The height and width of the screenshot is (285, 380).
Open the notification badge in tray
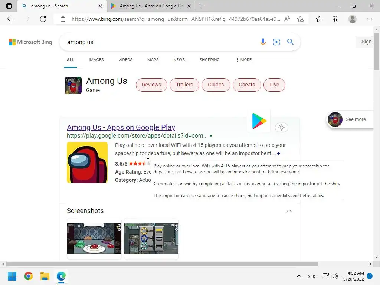[x=370, y=276]
